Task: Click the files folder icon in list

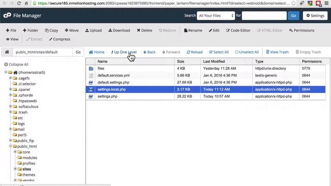Action: (91, 69)
